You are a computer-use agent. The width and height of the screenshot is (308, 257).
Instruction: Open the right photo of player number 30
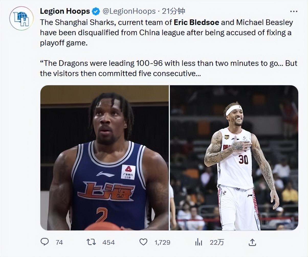coord(234,158)
